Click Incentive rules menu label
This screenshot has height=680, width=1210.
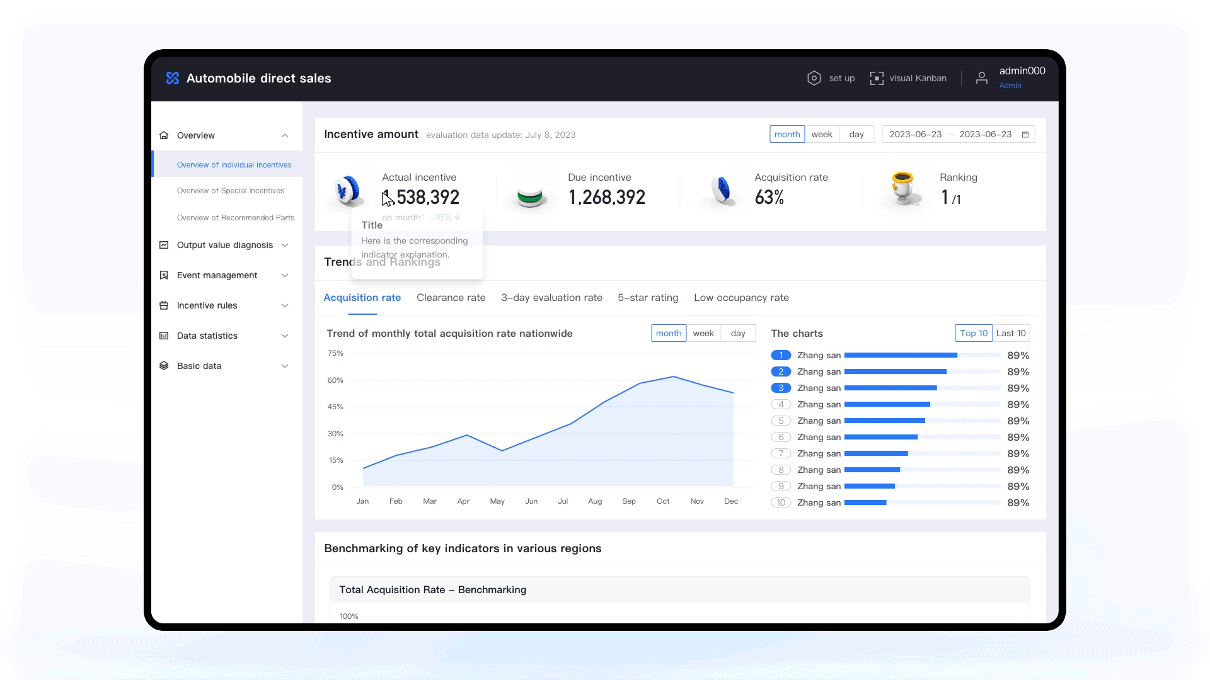pyautogui.click(x=207, y=305)
